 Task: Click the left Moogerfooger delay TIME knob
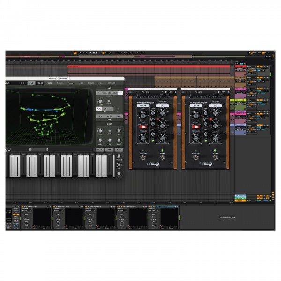143,115
